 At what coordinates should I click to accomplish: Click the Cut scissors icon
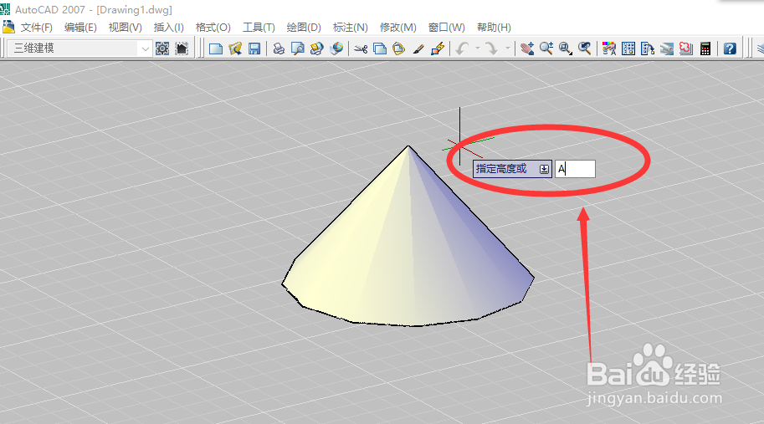[361, 49]
